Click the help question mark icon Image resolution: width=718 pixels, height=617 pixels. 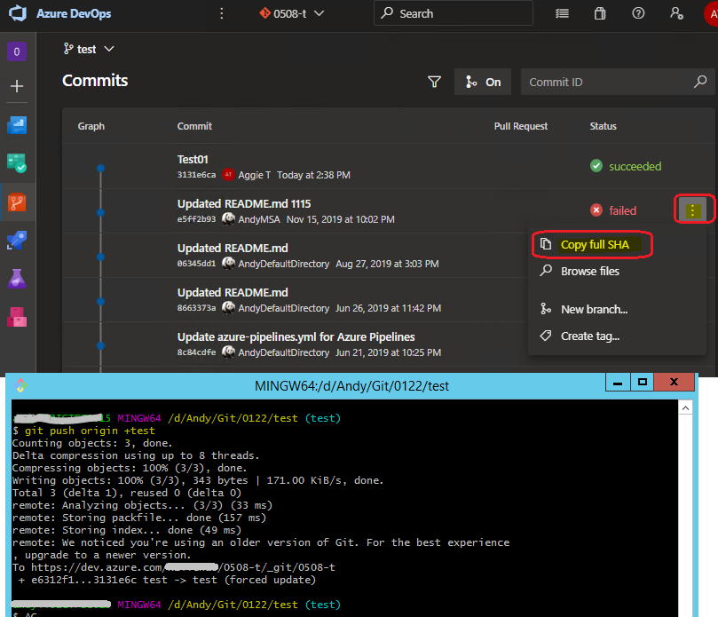pos(638,13)
